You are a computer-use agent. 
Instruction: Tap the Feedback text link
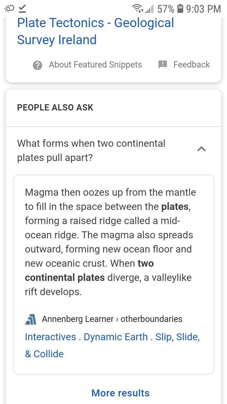tap(191, 65)
